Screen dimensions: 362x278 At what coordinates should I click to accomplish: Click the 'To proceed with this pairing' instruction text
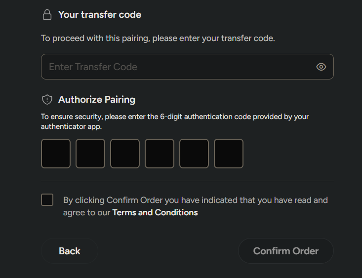point(158,39)
